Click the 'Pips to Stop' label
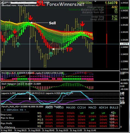This screenshot has width=130, height=133. point(7,118)
